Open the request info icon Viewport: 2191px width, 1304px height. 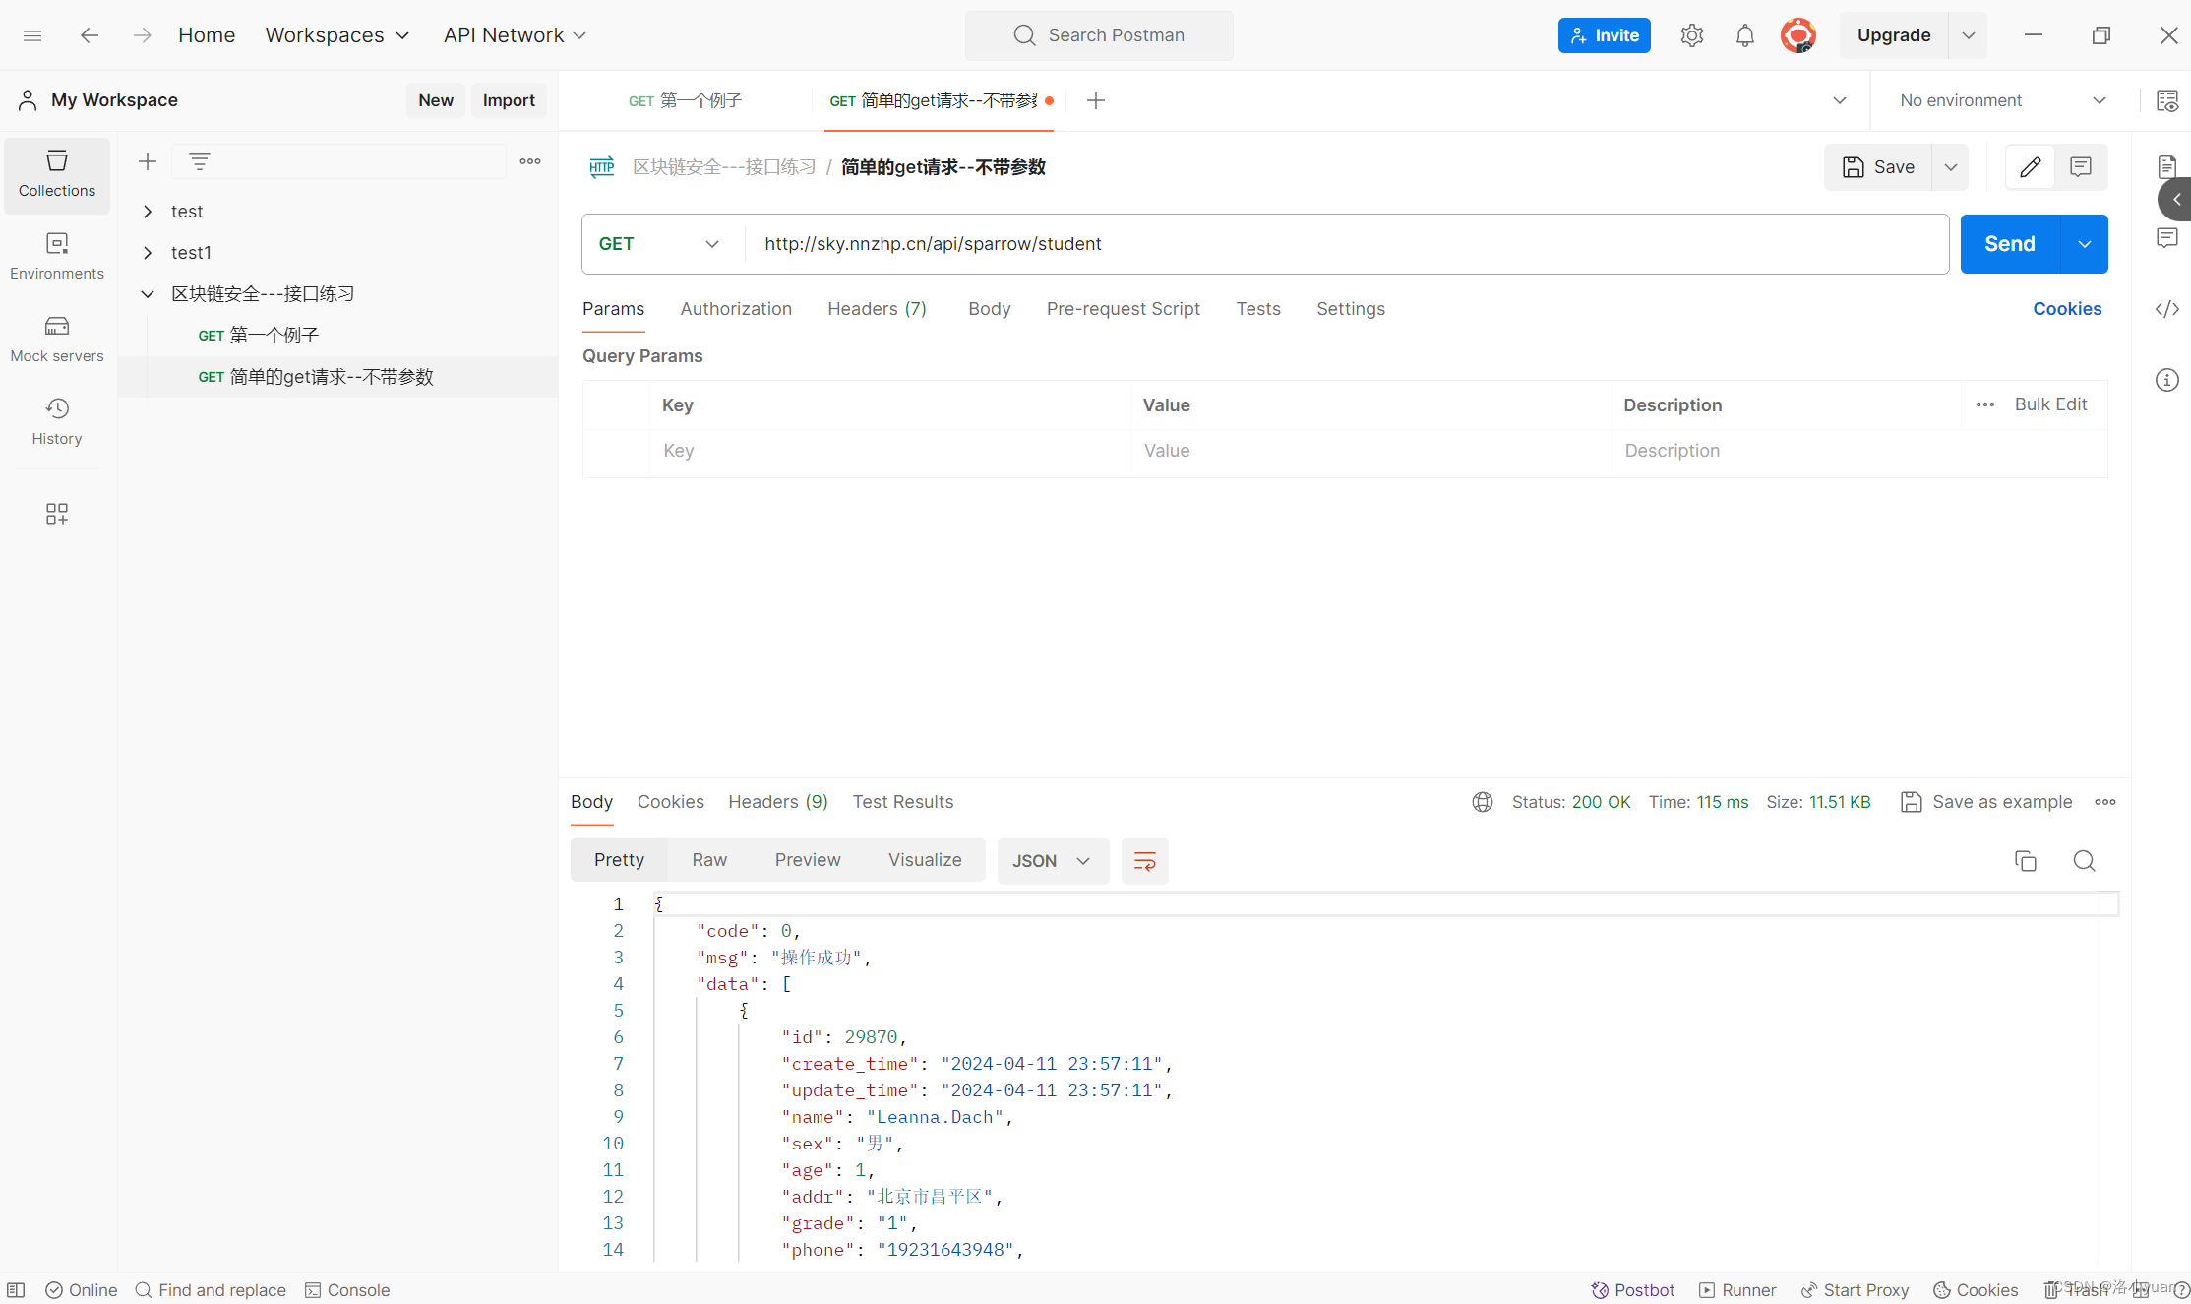point(2167,380)
